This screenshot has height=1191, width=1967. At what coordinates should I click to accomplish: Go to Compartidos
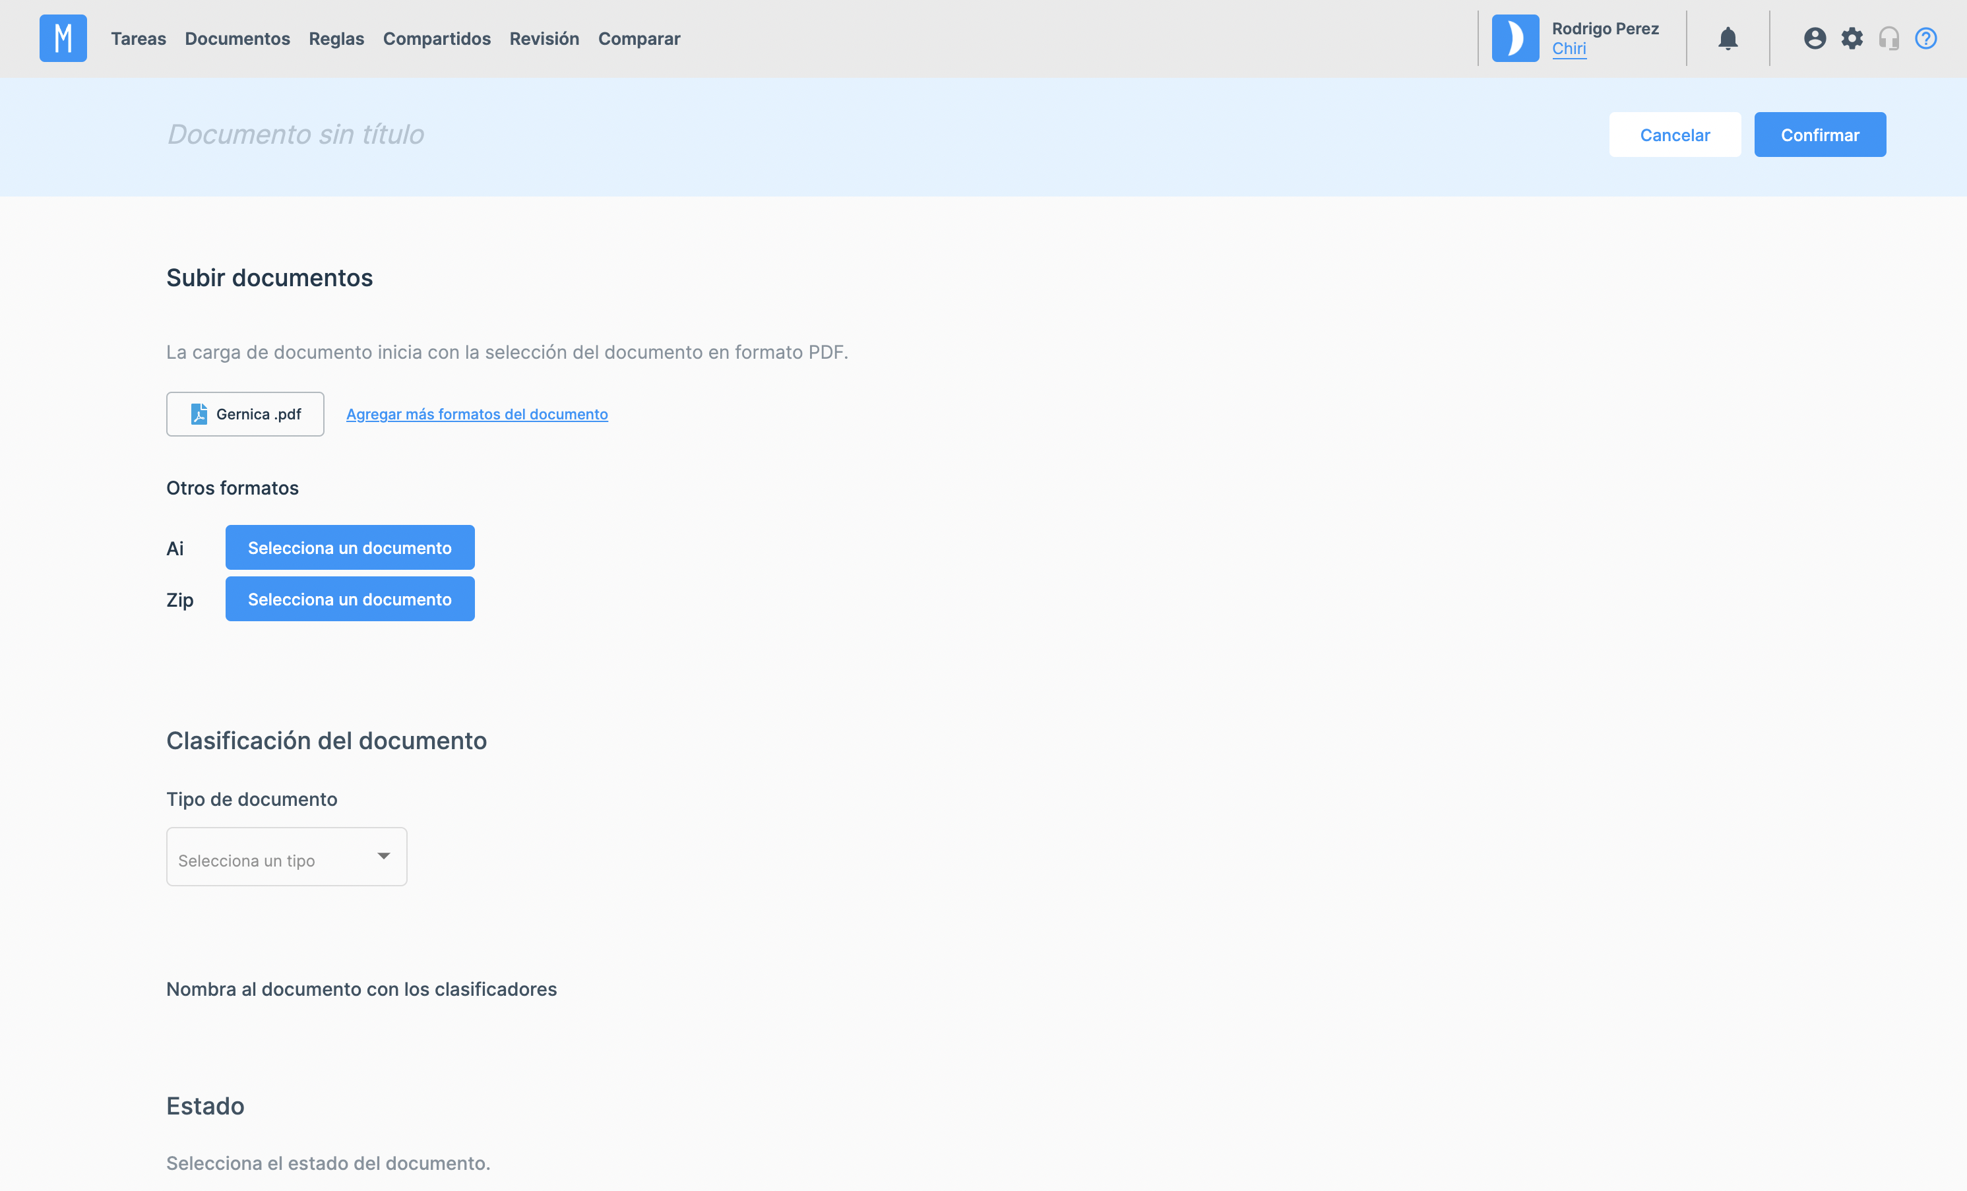click(437, 38)
